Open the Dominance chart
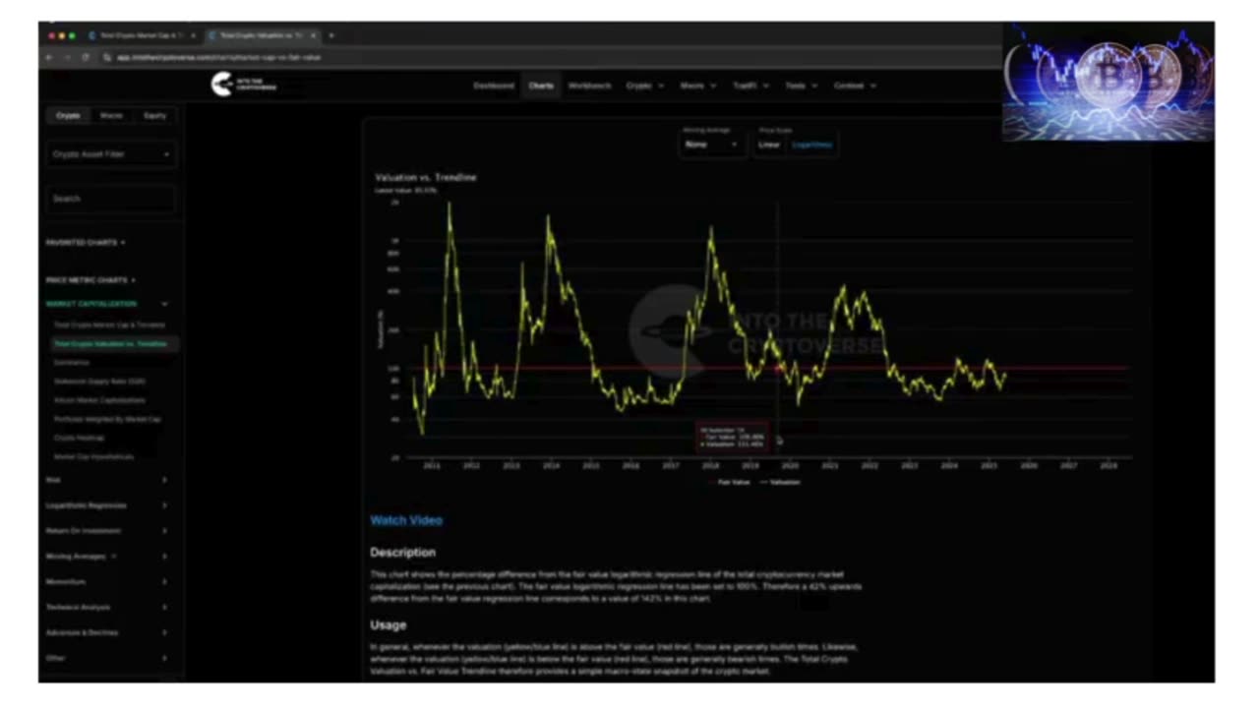Image resolution: width=1259 pixels, height=708 pixels. (72, 363)
